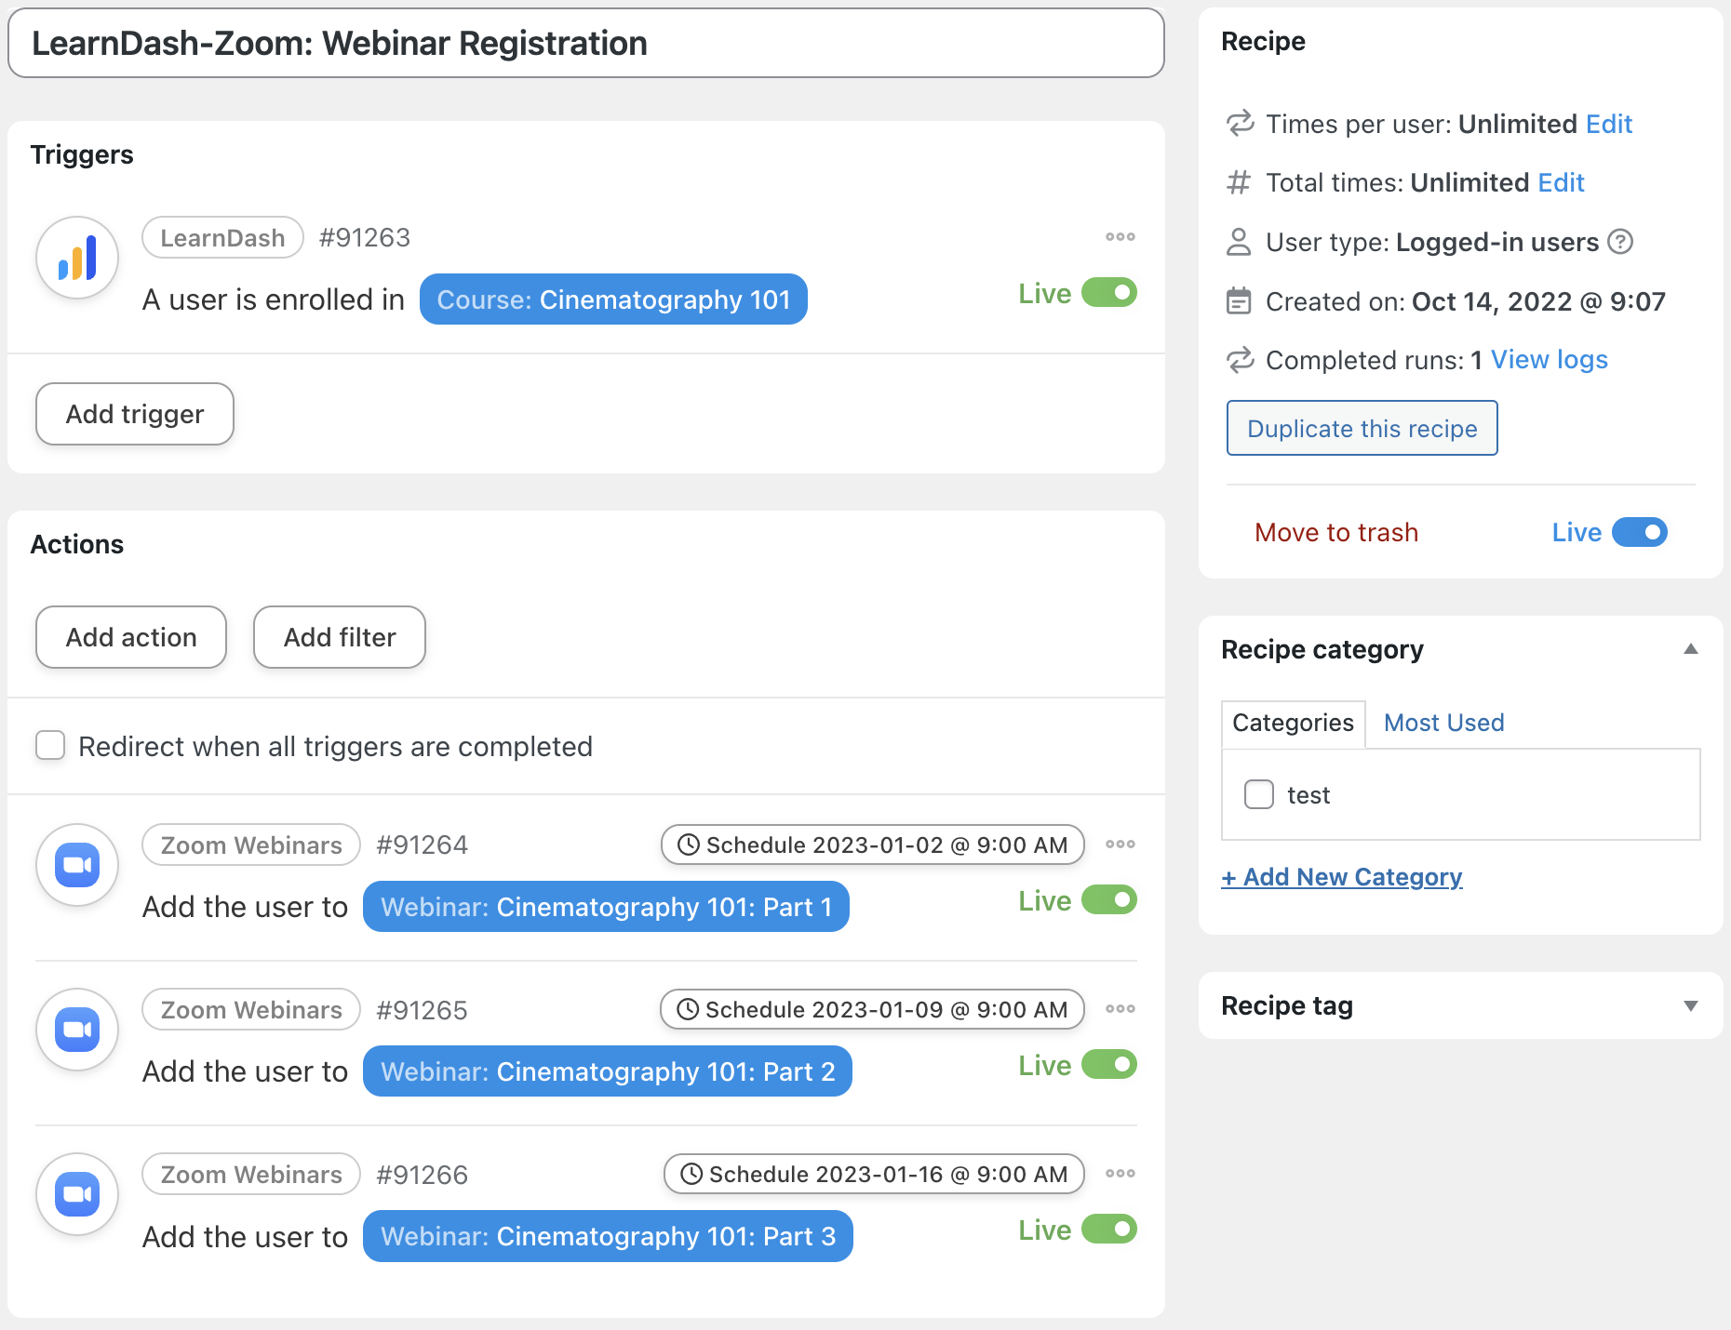Screen dimensions: 1731x1330
Task: Click + Add New Category link
Action: click(x=1342, y=876)
